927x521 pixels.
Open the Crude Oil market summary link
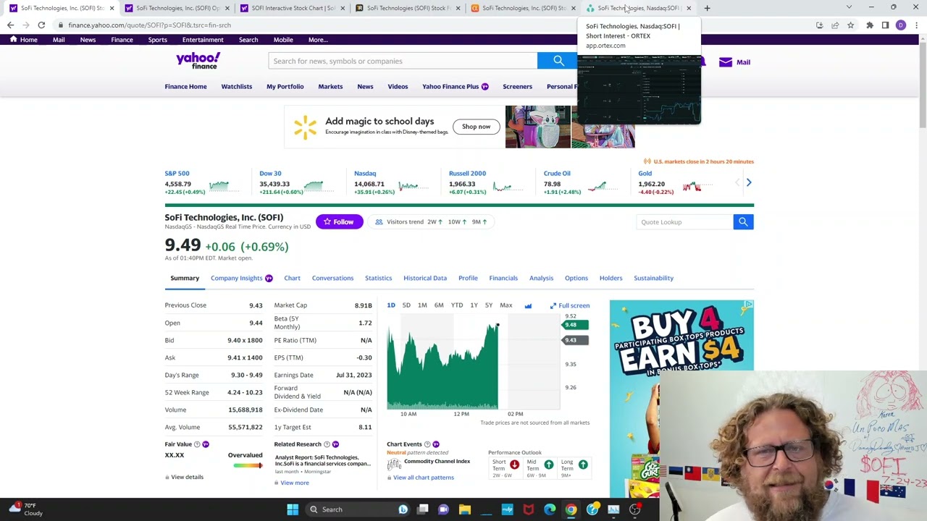557,174
